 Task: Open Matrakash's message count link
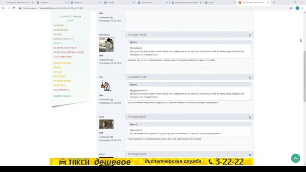[111, 60]
